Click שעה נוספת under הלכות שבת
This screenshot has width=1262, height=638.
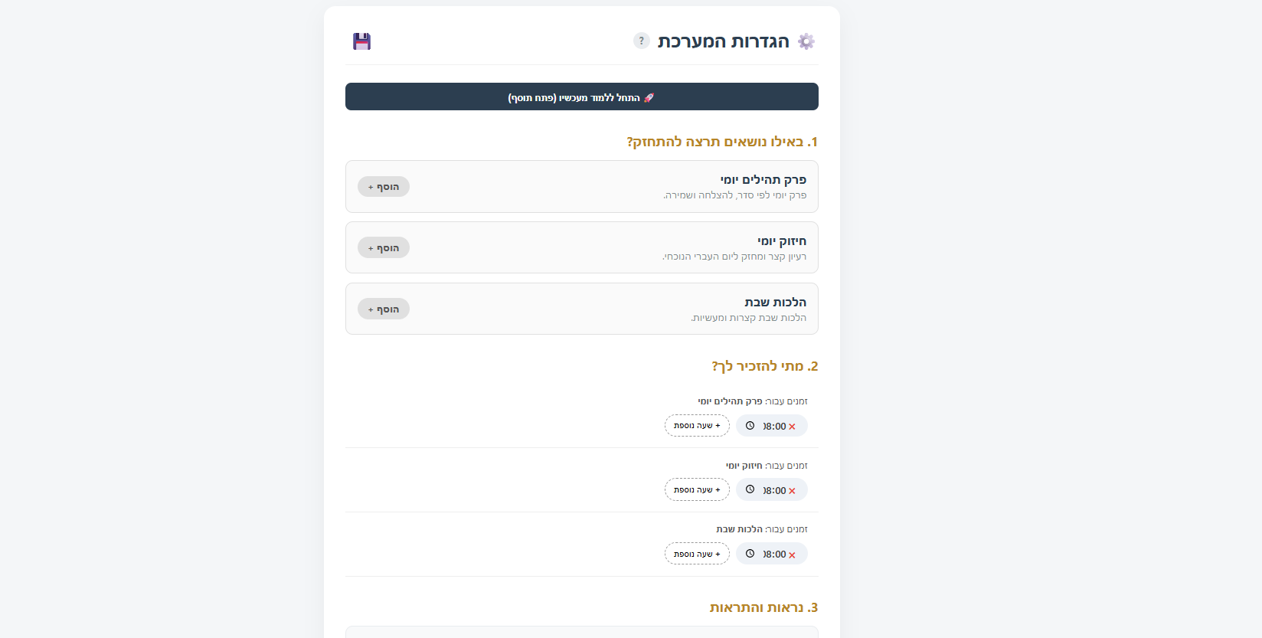697,553
